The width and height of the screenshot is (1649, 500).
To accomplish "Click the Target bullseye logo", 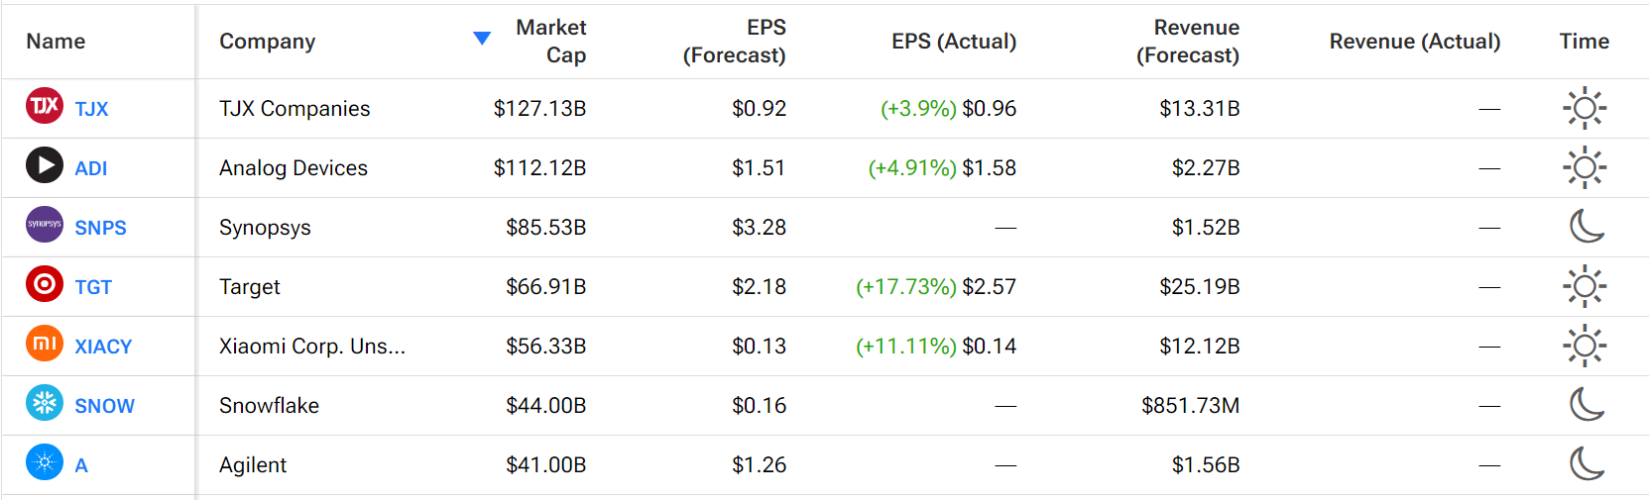I will 45,284.
